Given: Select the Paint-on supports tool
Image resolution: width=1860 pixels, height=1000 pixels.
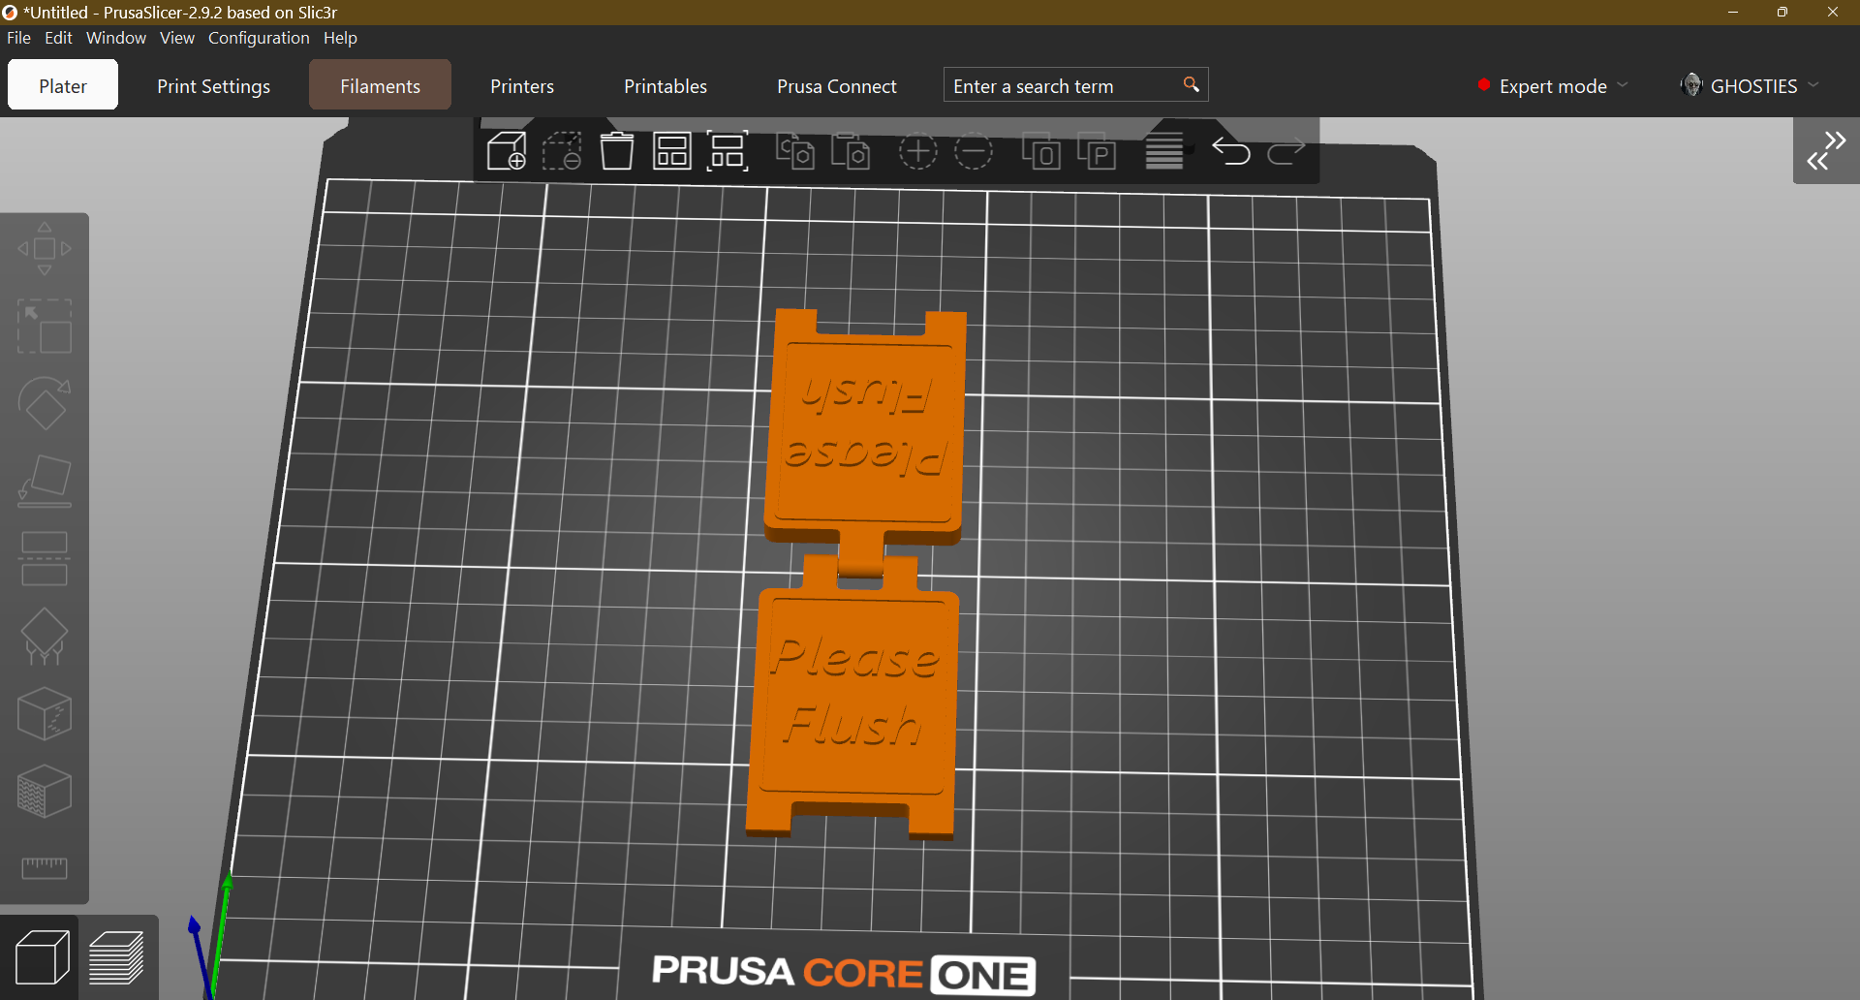Looking at the screenshot, I should point(45,637).
